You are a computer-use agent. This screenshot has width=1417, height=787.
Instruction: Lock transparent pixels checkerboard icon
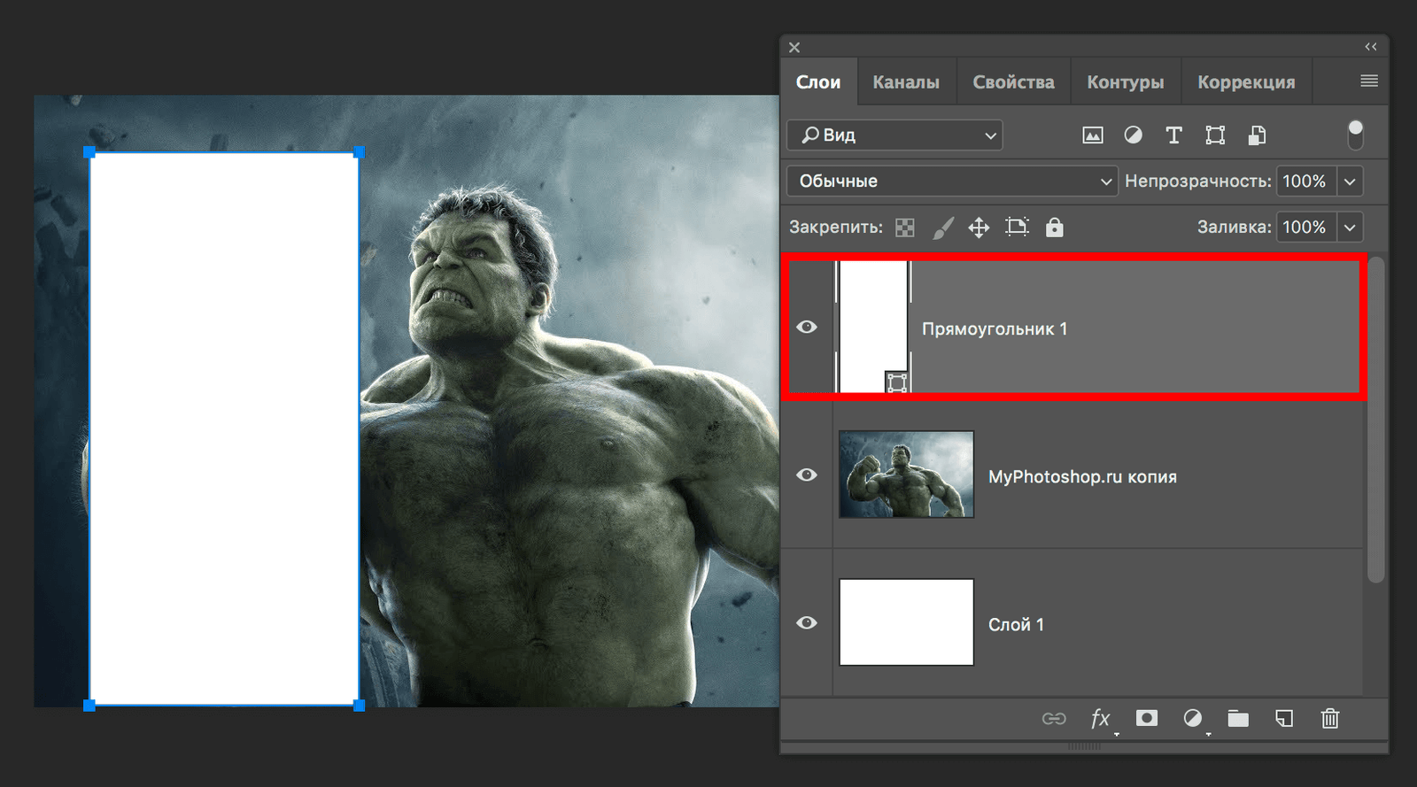point(904,228)
